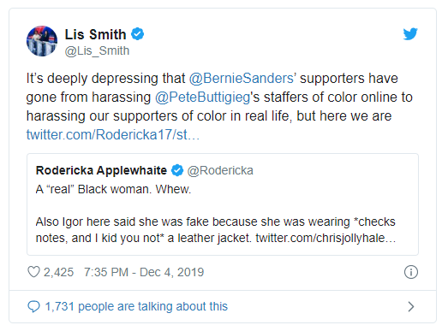Viewport: 442px width, 331px height.
Task: Open the tweet info icon
Action: pos(411,272)
